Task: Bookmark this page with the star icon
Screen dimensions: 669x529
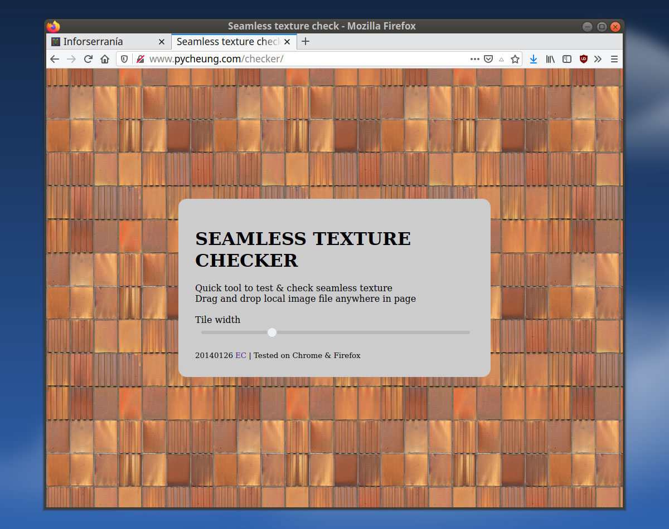Action: [x=515, y=58]
